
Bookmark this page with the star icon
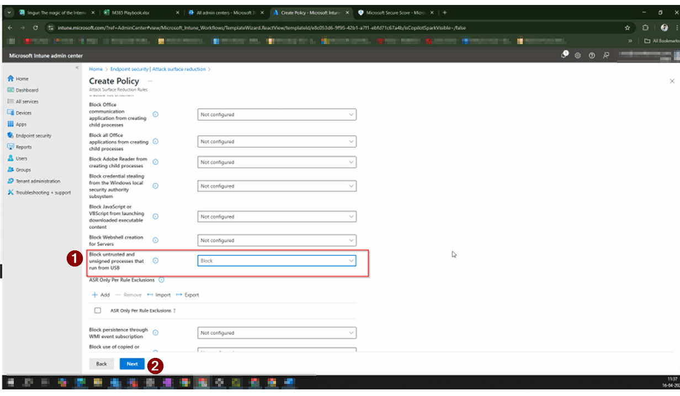[x=628, y=27]
